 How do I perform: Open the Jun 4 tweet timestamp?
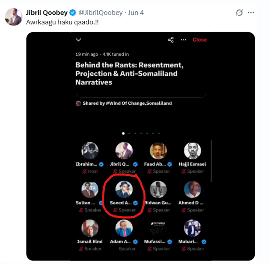(136, 13)
